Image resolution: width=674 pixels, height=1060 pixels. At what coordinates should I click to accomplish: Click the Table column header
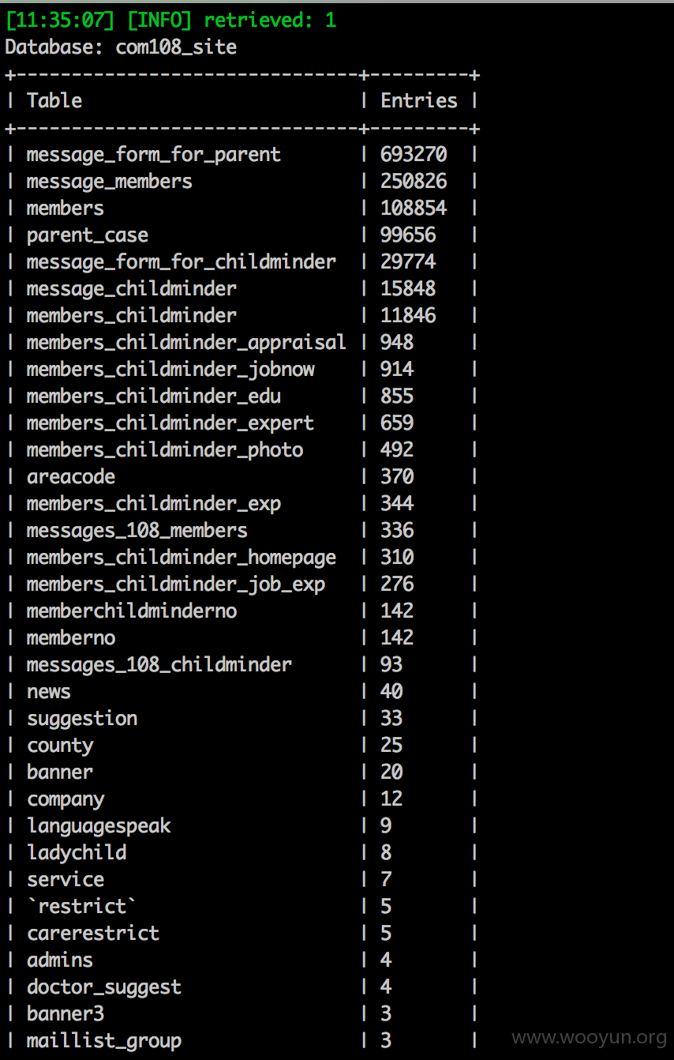point(54,100)
